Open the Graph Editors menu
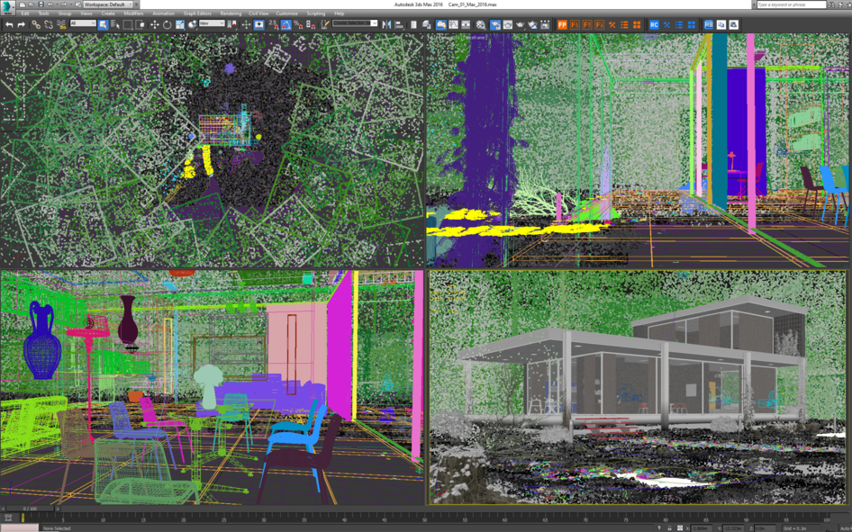The height and width of the screenshot is (532, 852). click(197, 14)
